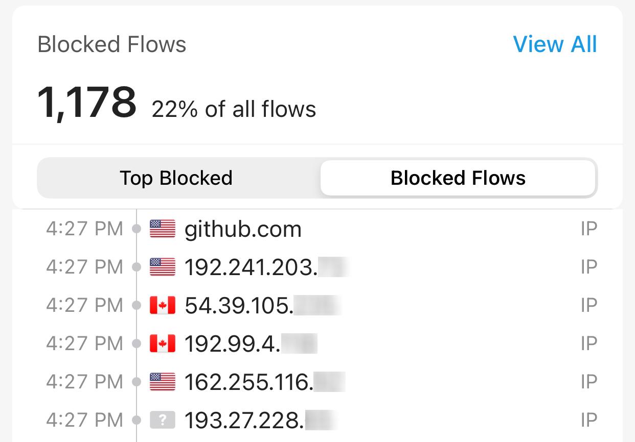The width and height of the screenshot is (635, 442).
Task: Select the 193.27.228 blocked IP entry
Action: (318, 421)
